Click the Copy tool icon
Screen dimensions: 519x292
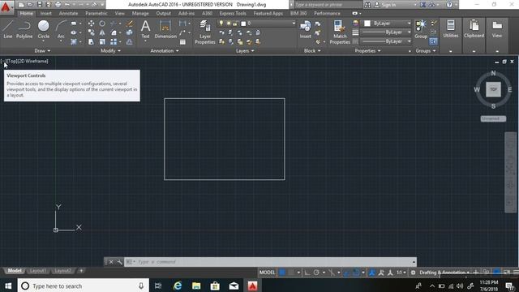click(91, 32)
